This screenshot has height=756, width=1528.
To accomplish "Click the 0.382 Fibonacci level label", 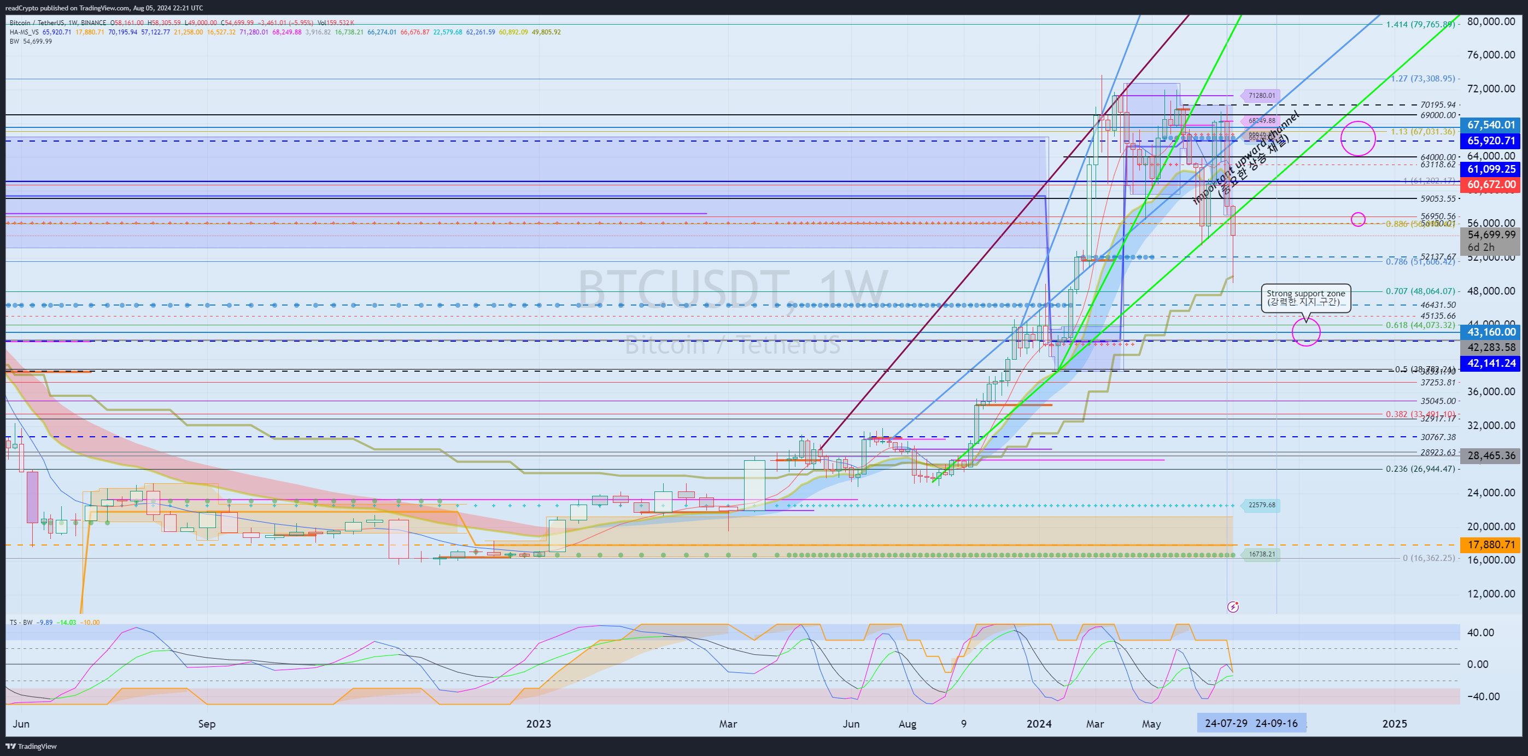I will (1421, 414).
